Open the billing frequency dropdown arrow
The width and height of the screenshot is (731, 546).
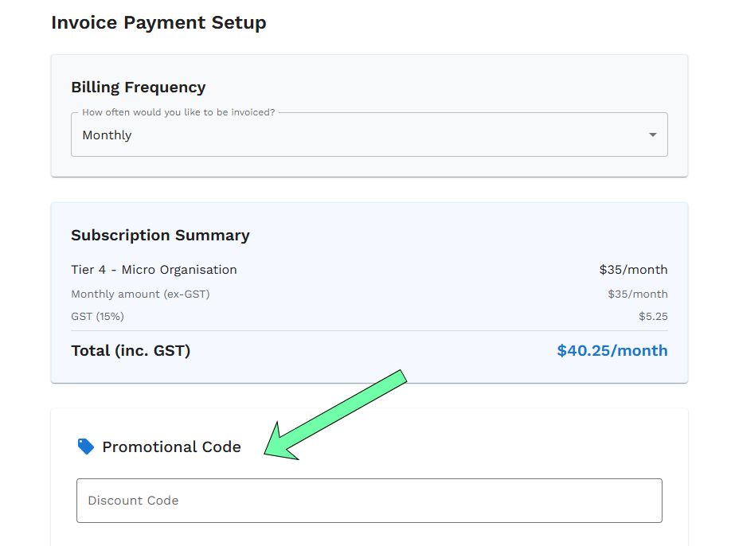tap(653, 135)
